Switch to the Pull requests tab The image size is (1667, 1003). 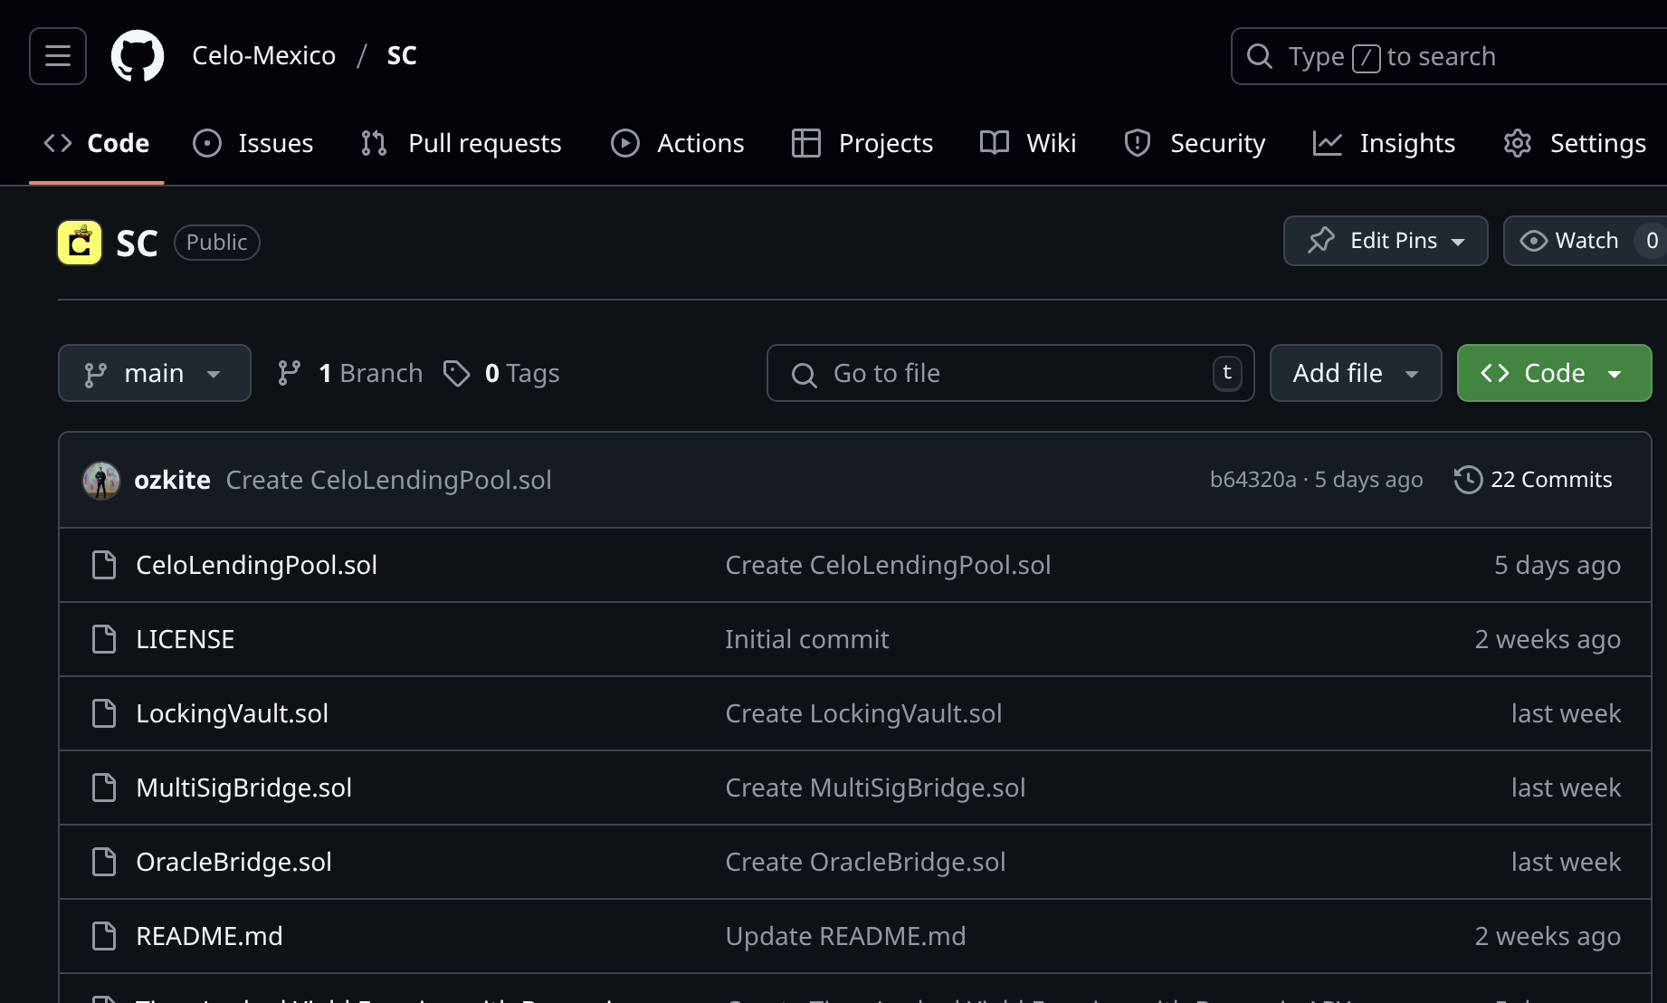pyautogui.click(x=462, y=143)
